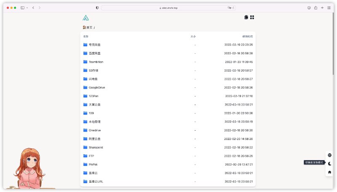Sort the list by 名称 column header
This screenshot has width=337, height=192.
pyautogui.click(x=86, y=37)
